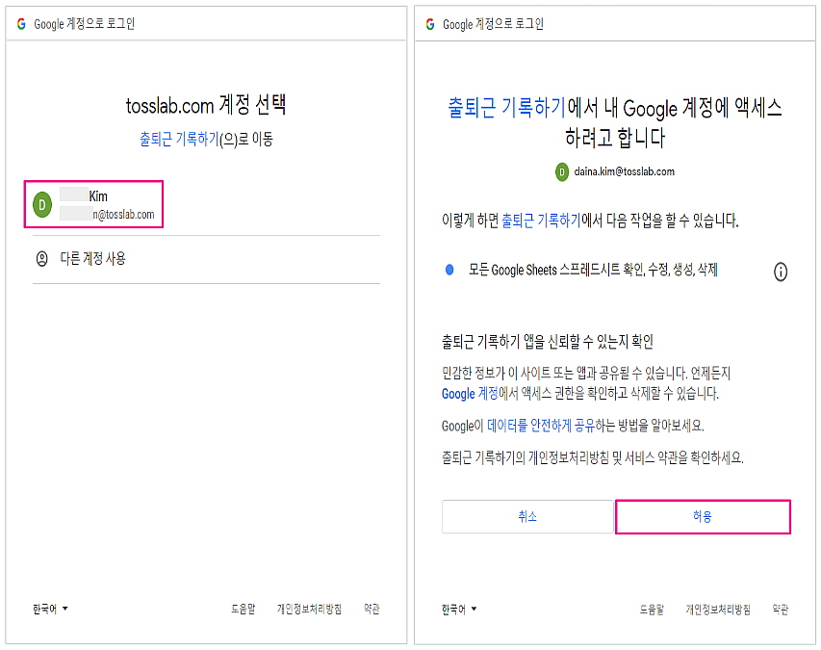Click 도움말 (Help) in left dialog footer
This screenshot has width=821, height=650.
click(x=243, y=609)
